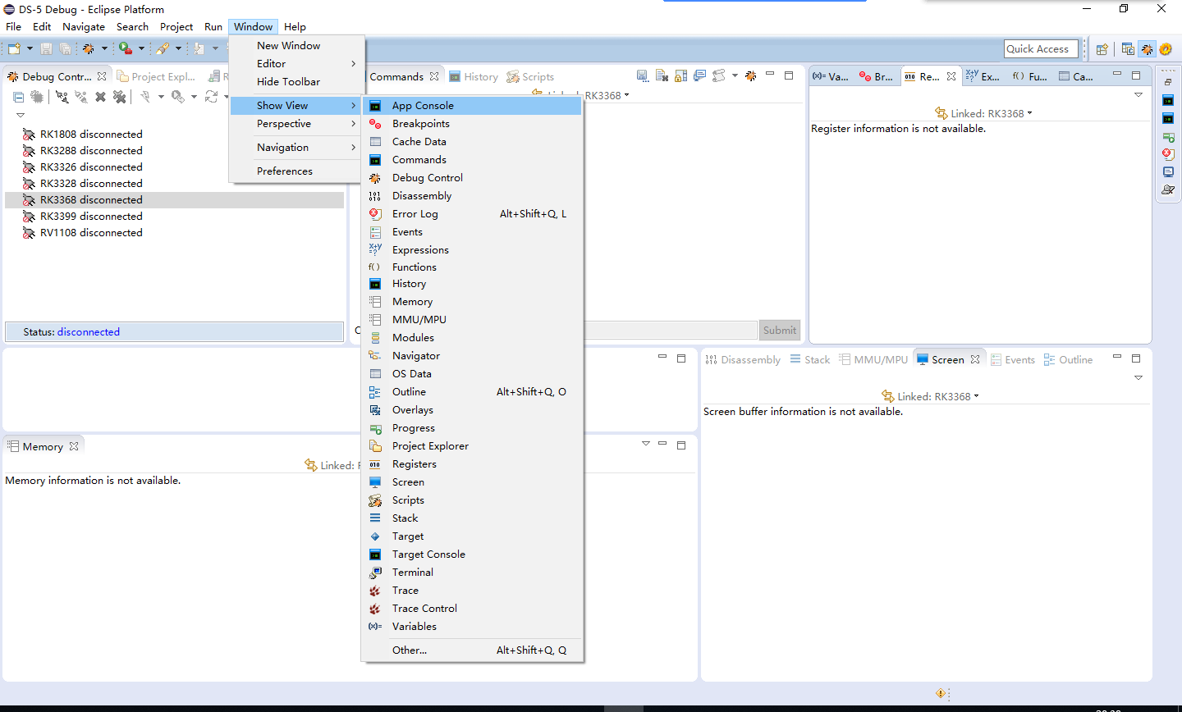Click the Submit button
1182x712 pixels.
point(779,331)
